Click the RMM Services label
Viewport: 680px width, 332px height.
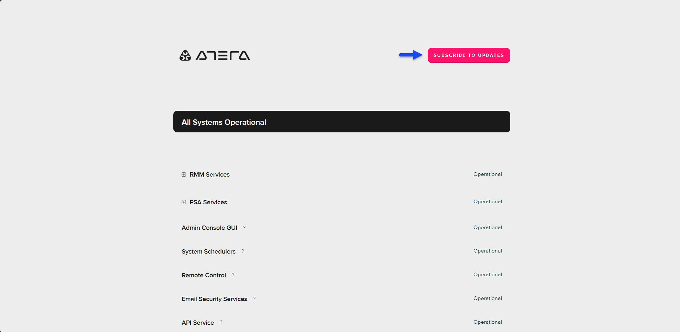pyautogui.click(x=210, y=174)
